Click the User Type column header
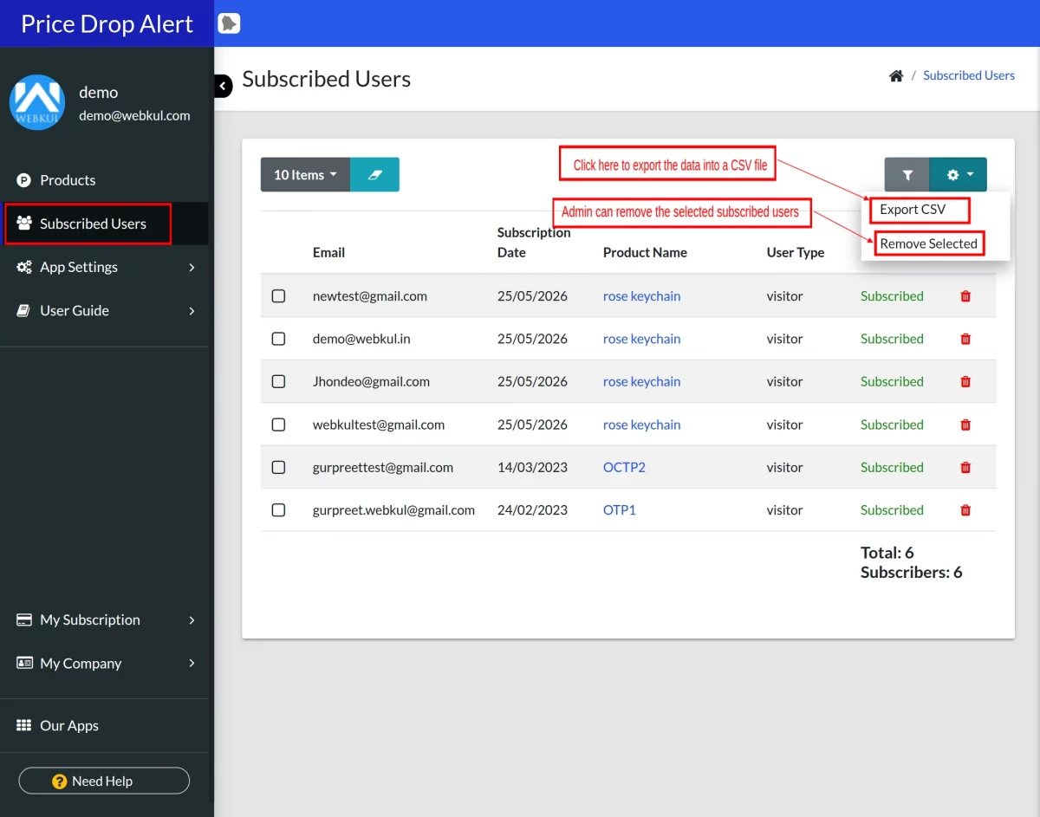 pos(796,253)
